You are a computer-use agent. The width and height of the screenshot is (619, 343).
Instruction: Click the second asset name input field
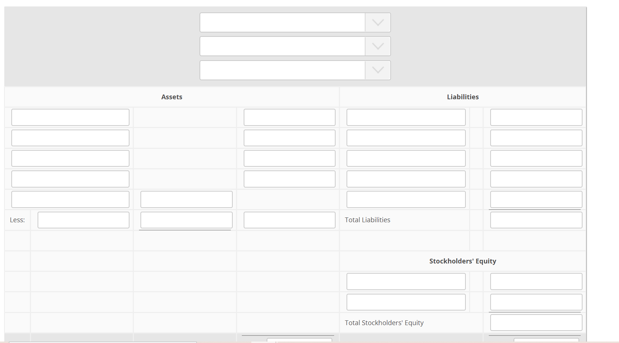(70, 138)
